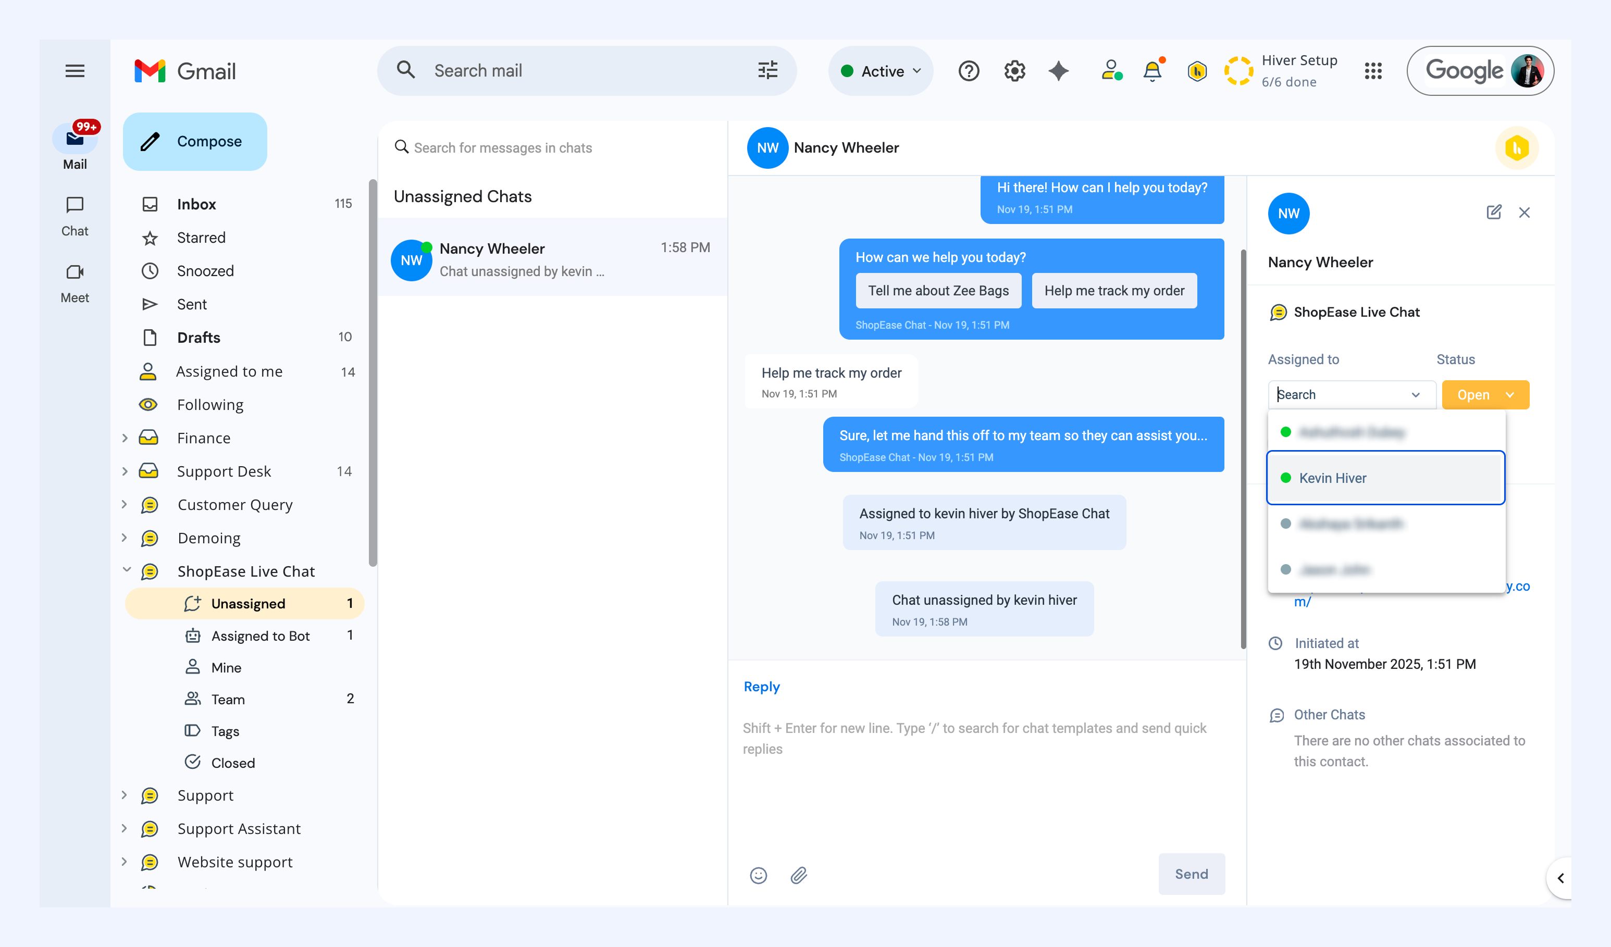Open the Active status dropdown
The height and width of the screenshot is (947, 1611).
coord(881,71)
